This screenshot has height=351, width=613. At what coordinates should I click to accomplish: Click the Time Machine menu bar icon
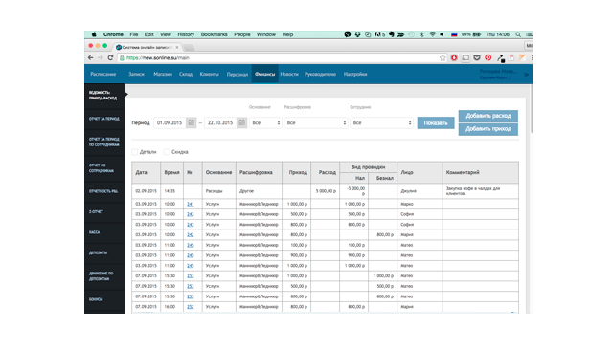coord(411,34)
